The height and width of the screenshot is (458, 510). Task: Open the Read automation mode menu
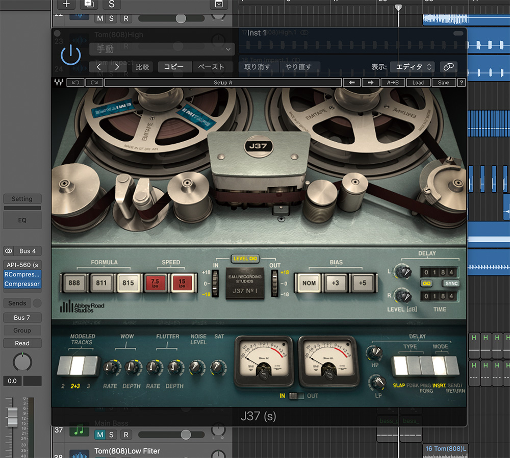click(x=22, y=343)
